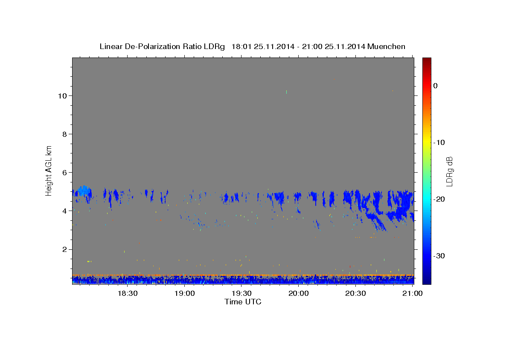Click the 'Time UTC' axis label
Screen dimensions: 512x341
click(243, 302)
